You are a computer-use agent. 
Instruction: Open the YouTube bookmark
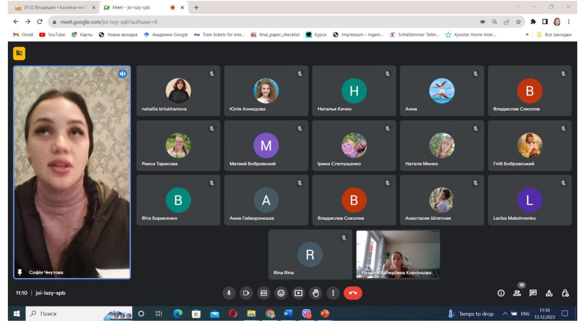pyautogui.click(x=53, y=35)
